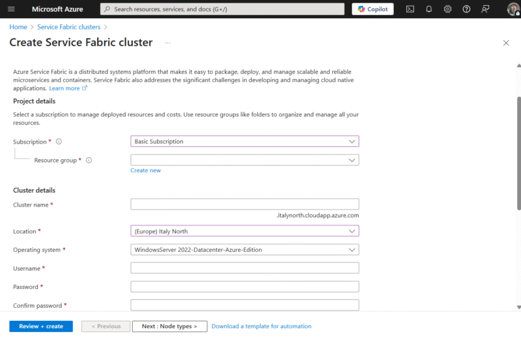Show the Subscription info tooltip icon
The image size is (521, 341).
coord(59,142)
